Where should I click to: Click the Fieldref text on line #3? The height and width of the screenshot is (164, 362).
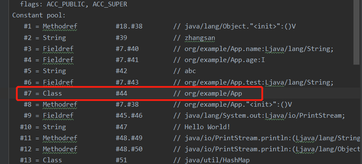coord(58,49)
